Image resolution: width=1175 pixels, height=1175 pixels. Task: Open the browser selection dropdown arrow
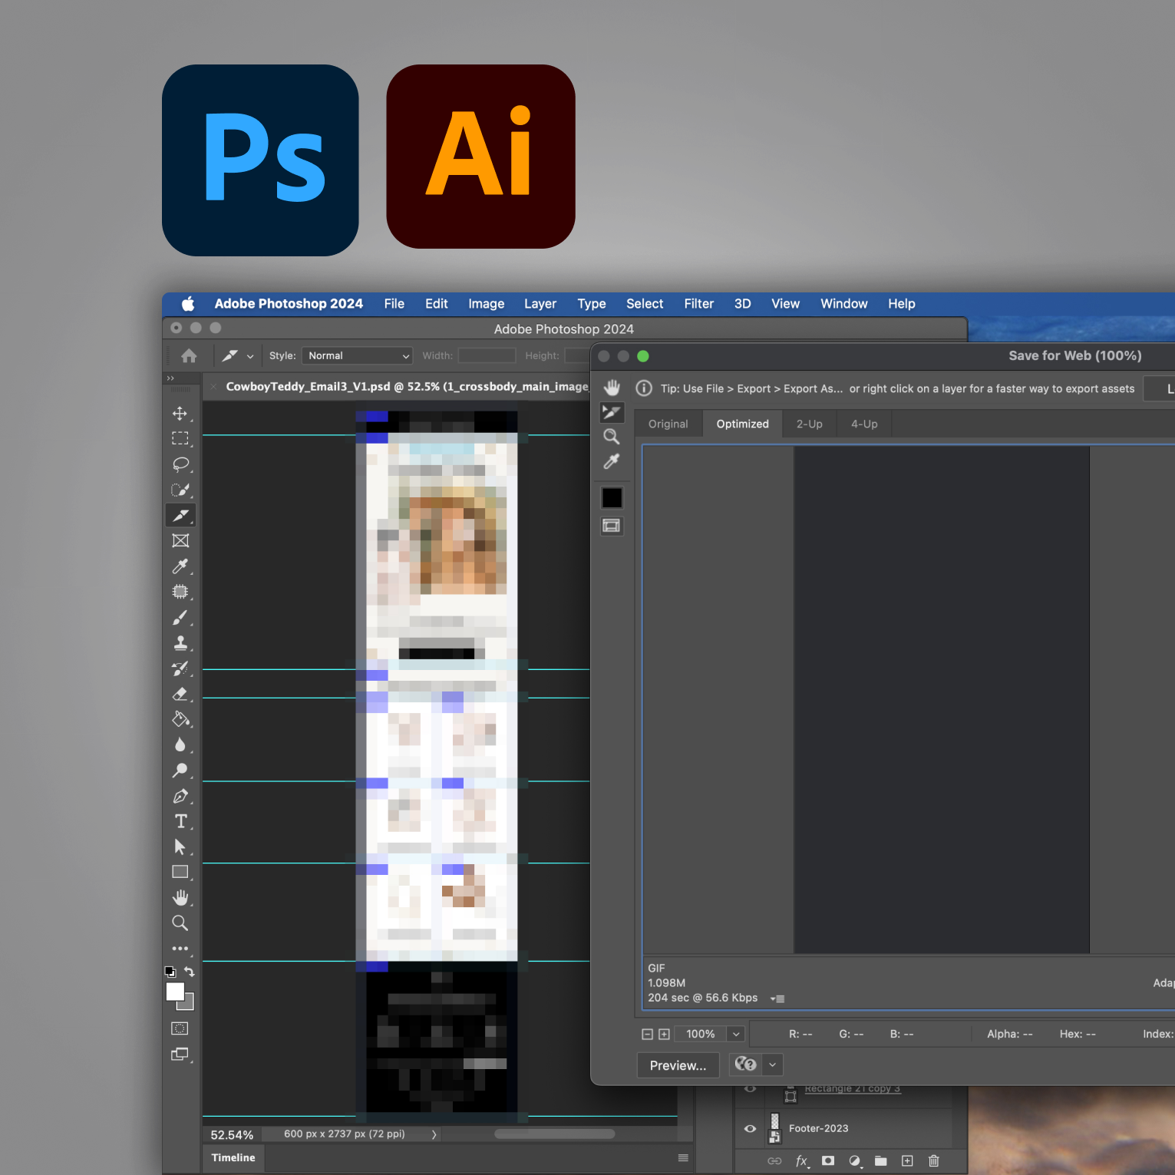tap(773, 1064)
